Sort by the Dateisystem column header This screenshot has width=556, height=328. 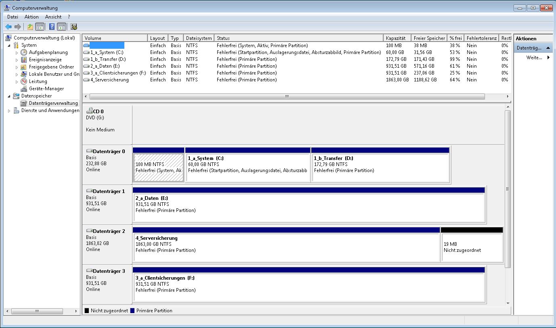(x=199, y=38)
